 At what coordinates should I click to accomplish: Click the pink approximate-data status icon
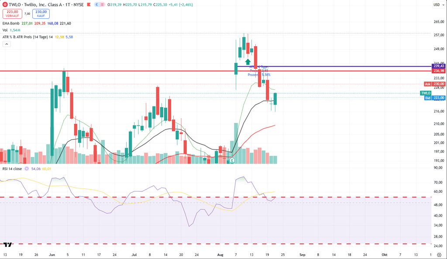pyautogui.click(x=102, y=4)
